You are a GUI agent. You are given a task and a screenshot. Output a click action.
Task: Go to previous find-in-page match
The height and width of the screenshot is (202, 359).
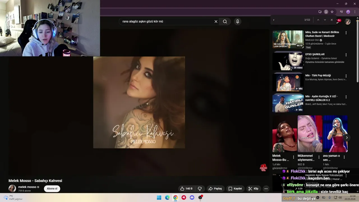[318, 20]
